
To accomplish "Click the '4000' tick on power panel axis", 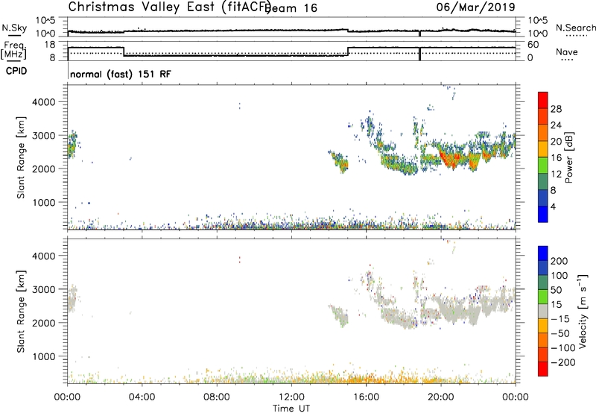I will [x=44, y=102].
